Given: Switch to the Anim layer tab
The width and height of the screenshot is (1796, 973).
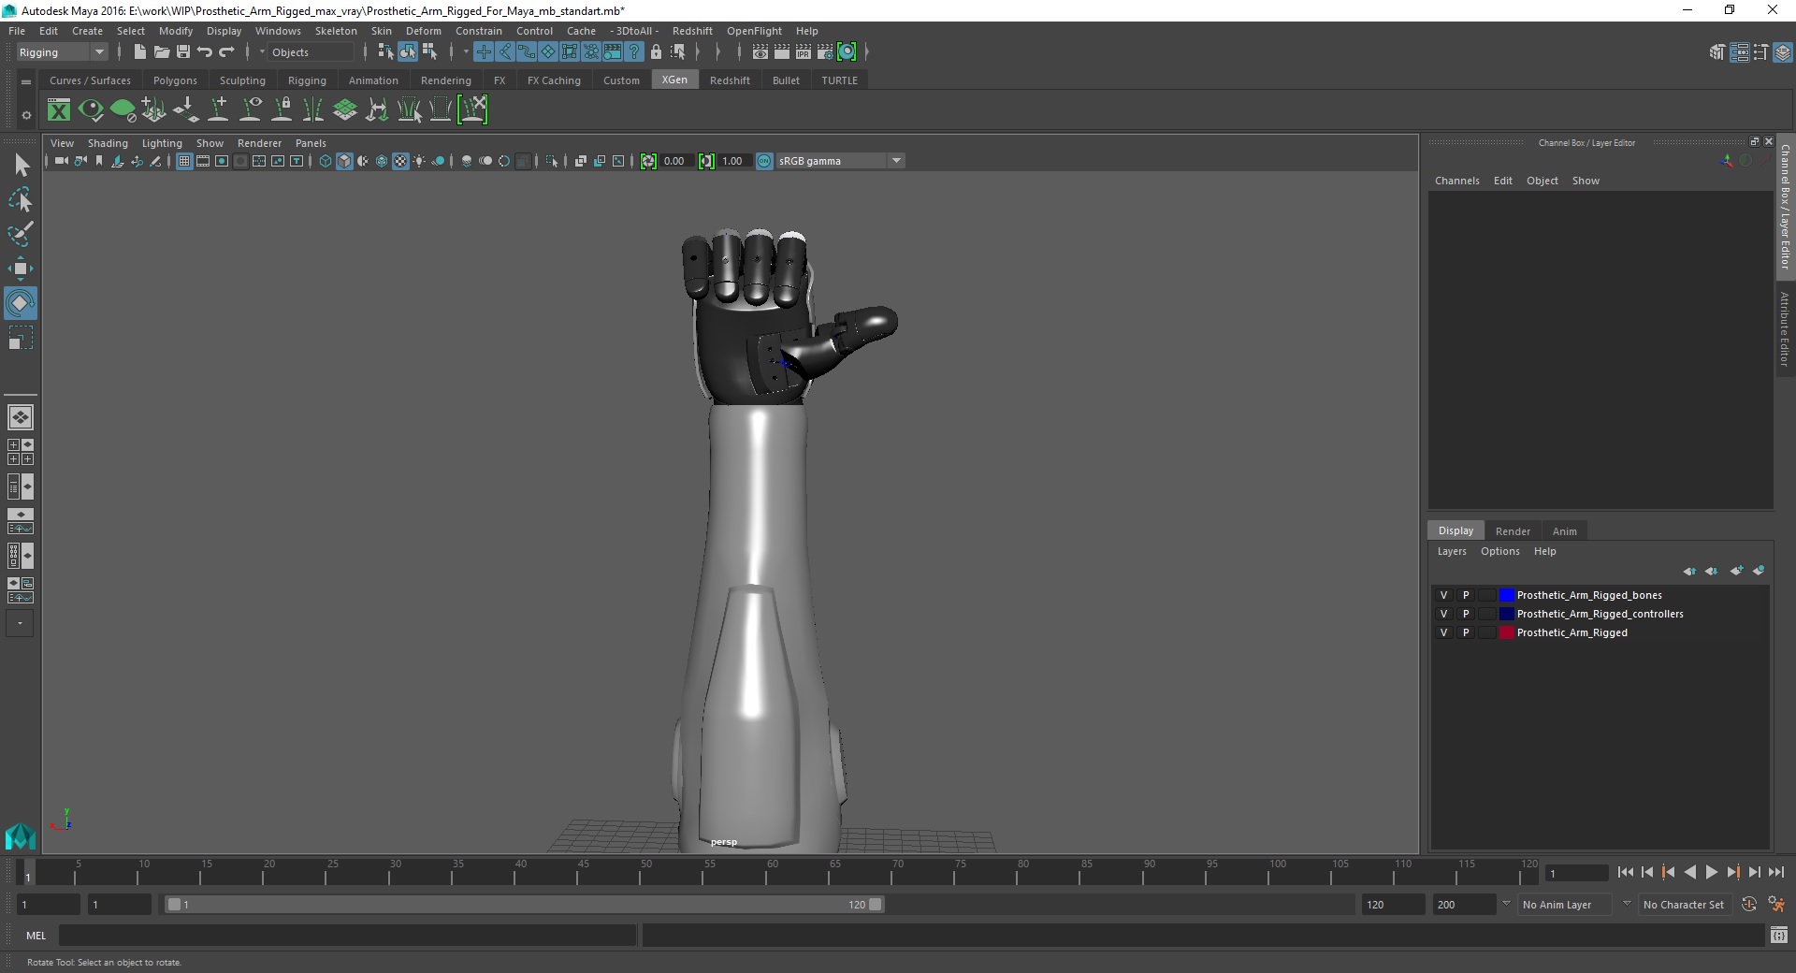Looking at the screenshot, I should (x=1564, y=531).
